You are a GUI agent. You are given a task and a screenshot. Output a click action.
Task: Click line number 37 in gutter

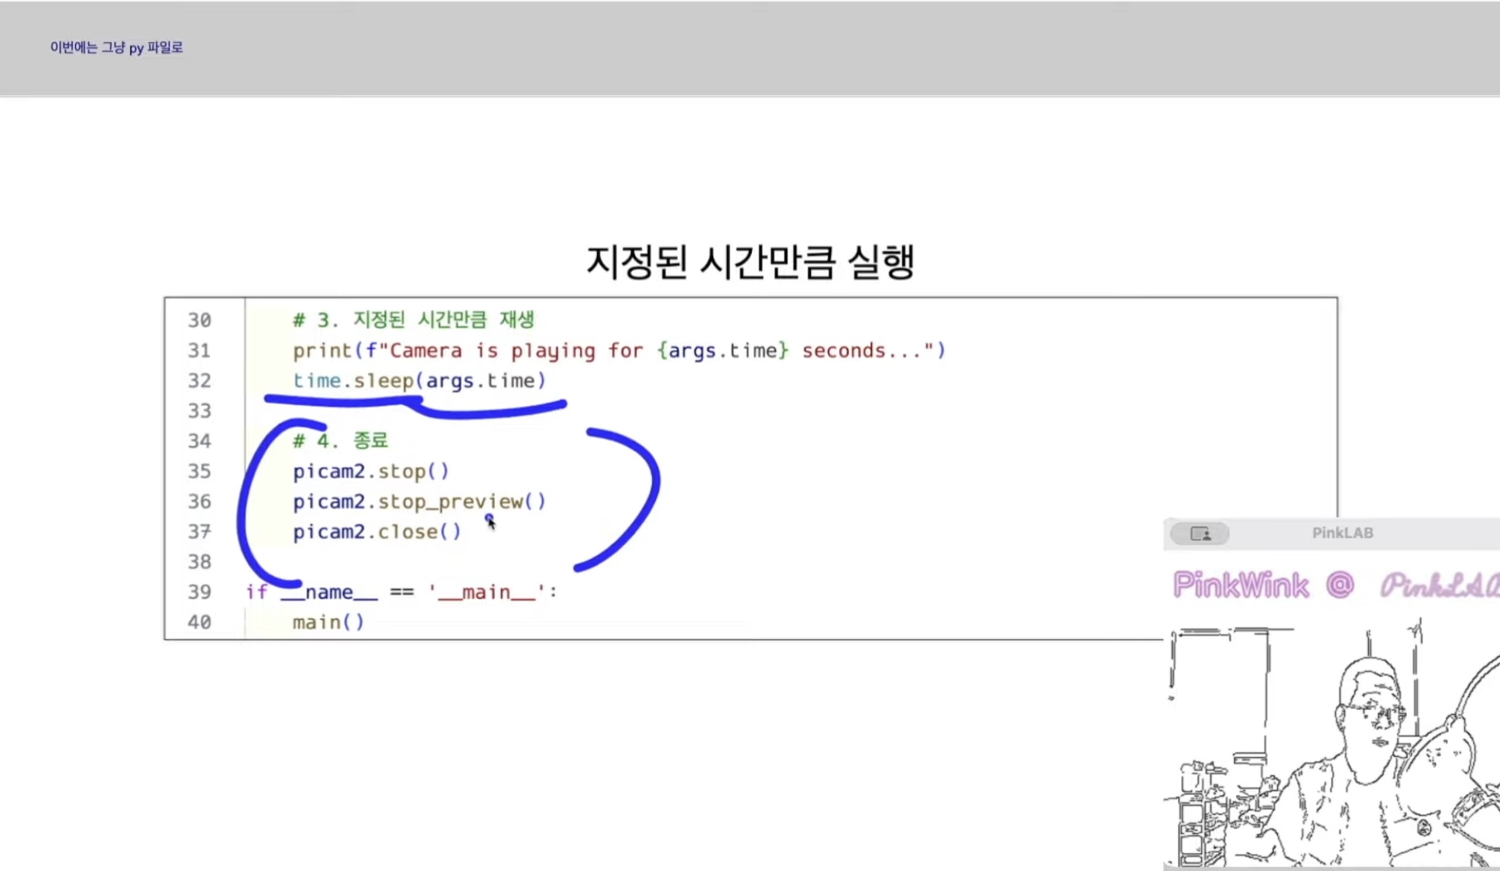click(x=199, y=531)
